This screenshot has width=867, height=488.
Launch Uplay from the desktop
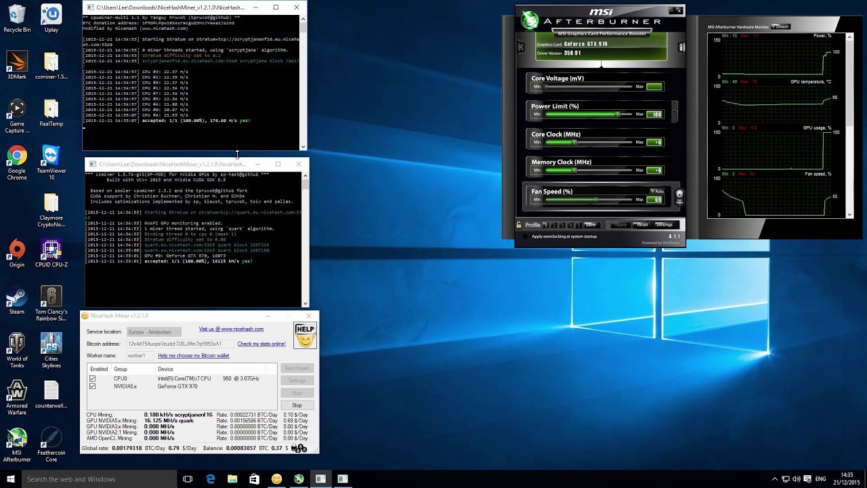(x=51, y=18)
